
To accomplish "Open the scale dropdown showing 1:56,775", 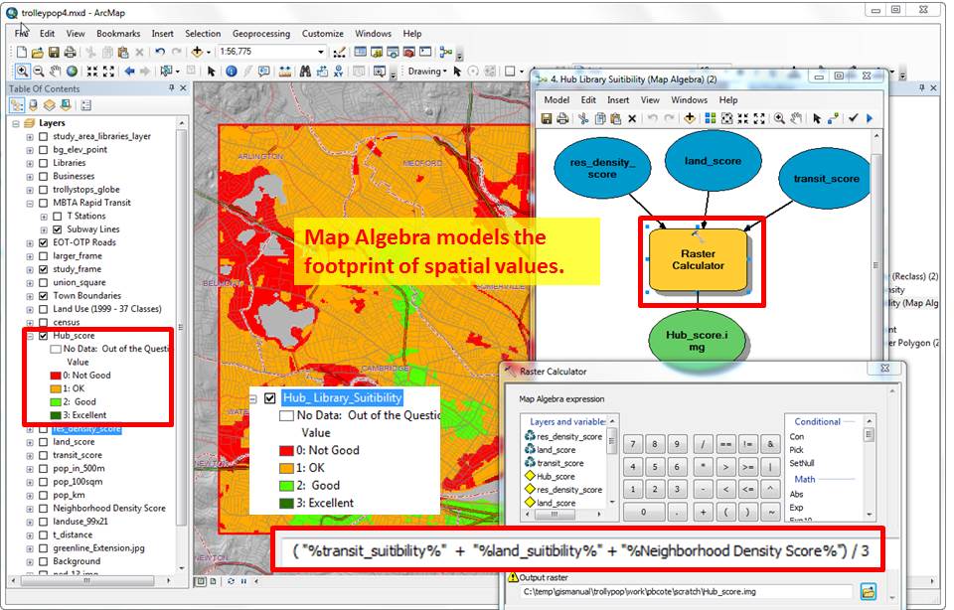I will (x=320, y=52).
